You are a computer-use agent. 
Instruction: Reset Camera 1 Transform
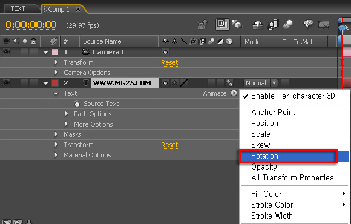click(169, 62)
